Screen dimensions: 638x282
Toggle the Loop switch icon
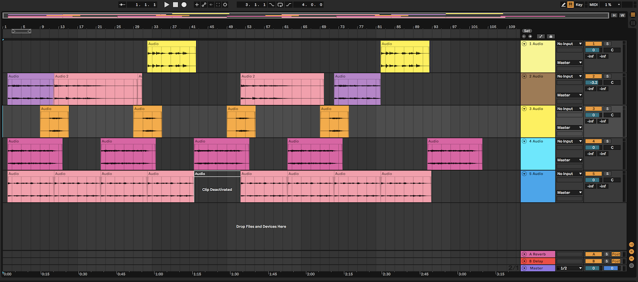[x=280, y=4]
